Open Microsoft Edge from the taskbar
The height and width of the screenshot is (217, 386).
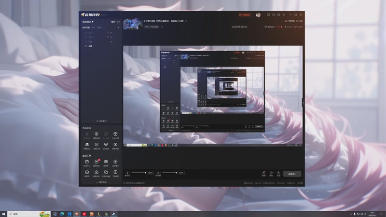click(62, 214)
